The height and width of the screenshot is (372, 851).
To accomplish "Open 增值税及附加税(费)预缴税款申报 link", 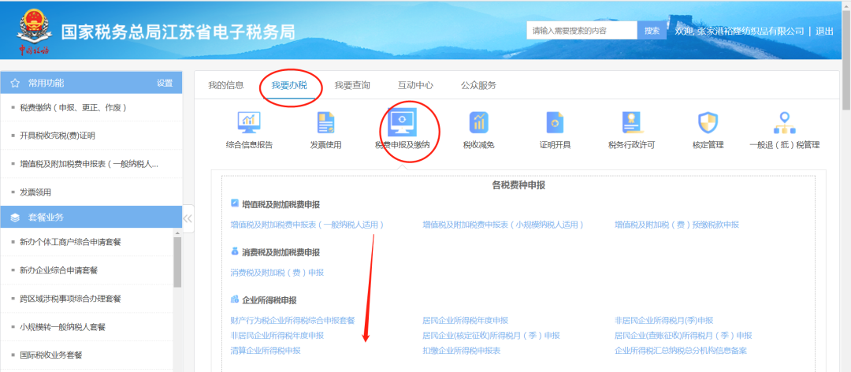I will [677, 225].
